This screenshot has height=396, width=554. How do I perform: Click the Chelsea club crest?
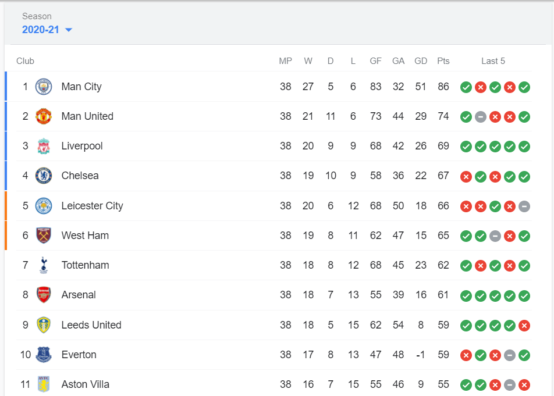[44, 176]
